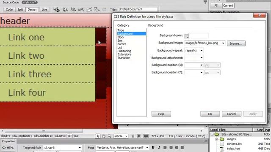
Task: Click the Source Code button
Action: 11,3
